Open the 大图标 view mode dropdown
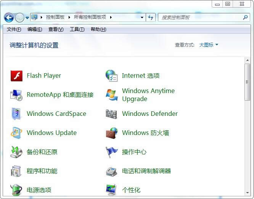Screen dimensions: 254x199 coord(209,45)
